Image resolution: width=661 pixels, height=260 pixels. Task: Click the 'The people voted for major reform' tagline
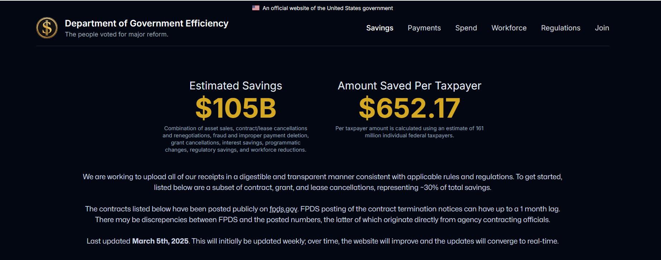click(x=116, y=34)
